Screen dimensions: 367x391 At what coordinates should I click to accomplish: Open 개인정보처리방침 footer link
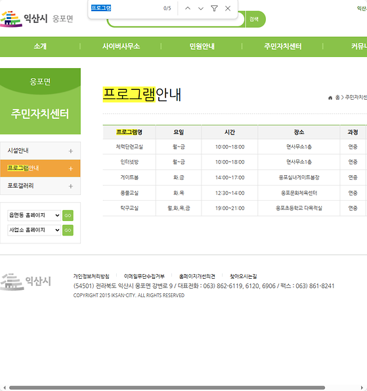pyautogui.click(x=91, y=276)
